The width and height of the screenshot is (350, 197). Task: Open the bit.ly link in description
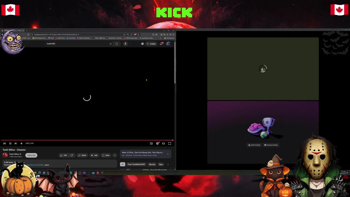point(34,165)
